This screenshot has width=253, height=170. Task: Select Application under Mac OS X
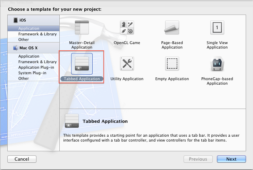click(x=33, y=56)
